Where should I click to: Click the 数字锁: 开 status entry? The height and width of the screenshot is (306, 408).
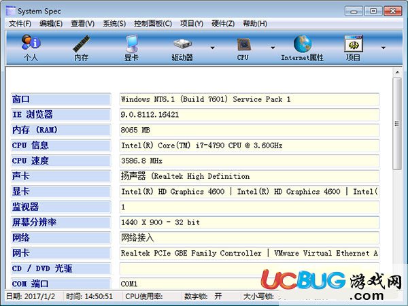coord(203,296)
